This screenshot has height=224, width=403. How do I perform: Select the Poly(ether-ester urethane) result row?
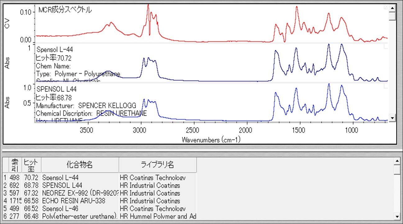[100, 217]
